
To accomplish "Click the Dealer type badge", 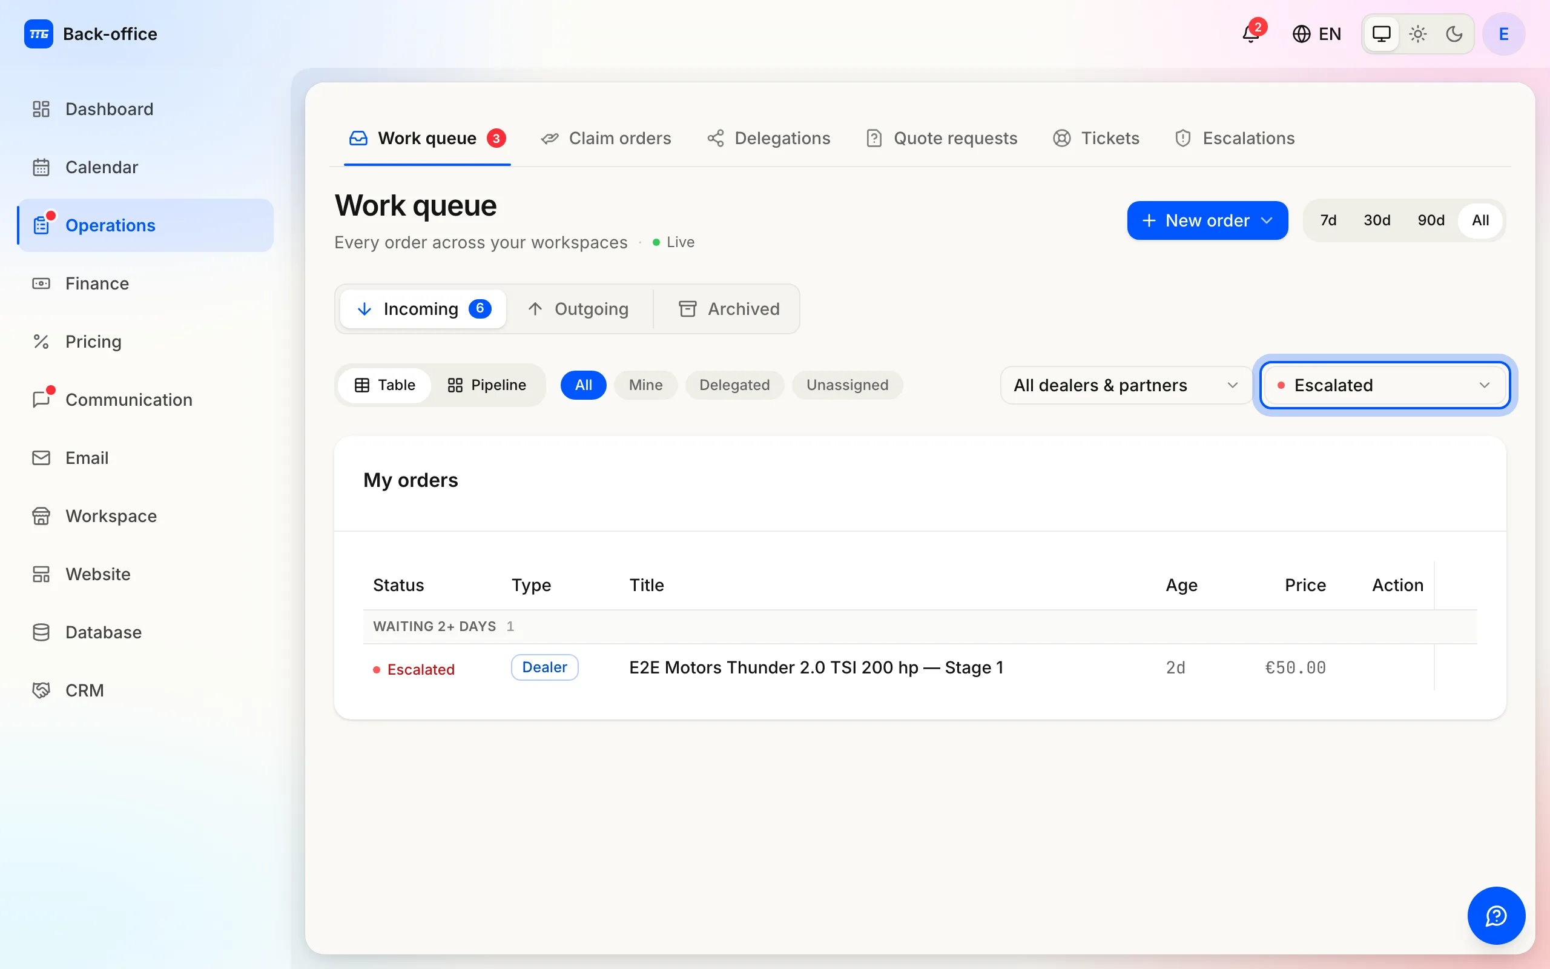I will click(x=544, y=667).
